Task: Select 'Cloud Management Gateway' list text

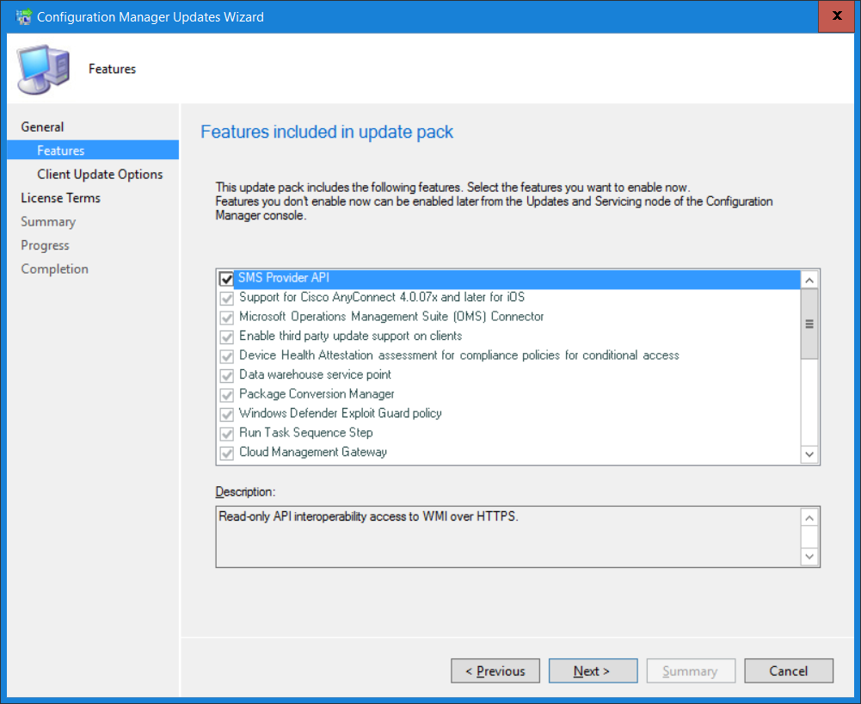Action: (x=313, y=453)
